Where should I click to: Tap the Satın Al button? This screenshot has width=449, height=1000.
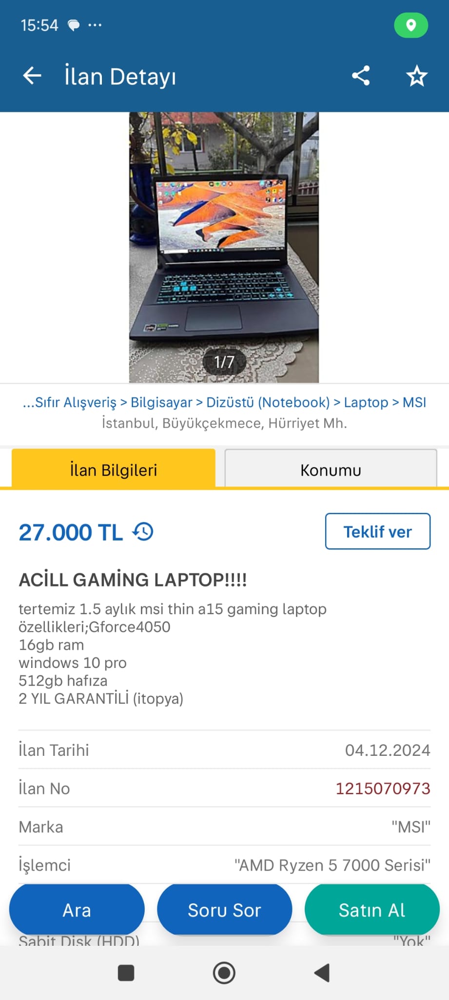(372, 910)
